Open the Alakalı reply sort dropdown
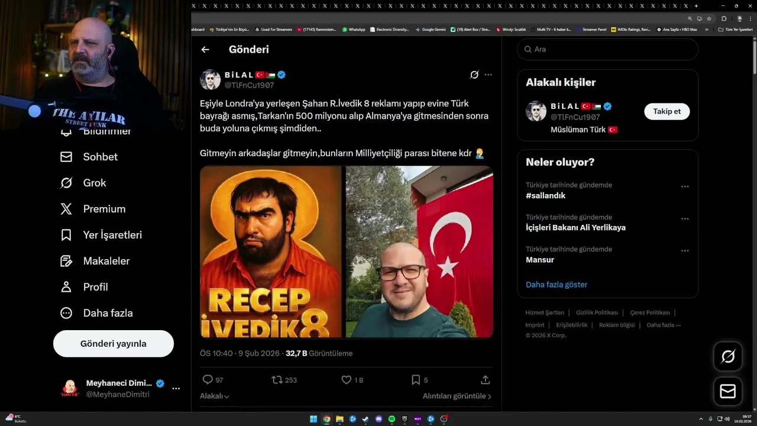The height and width of the screenshot is (426, 757). tap(215, 396)
